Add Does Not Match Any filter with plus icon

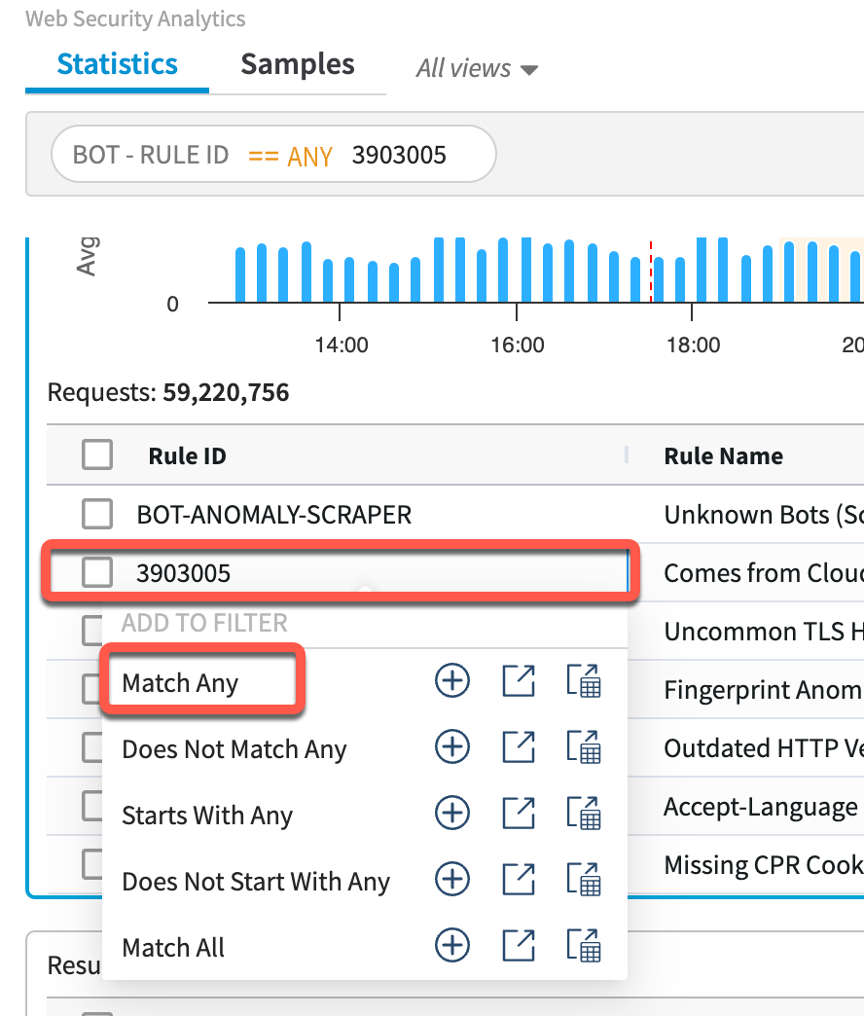coord(451,748)
